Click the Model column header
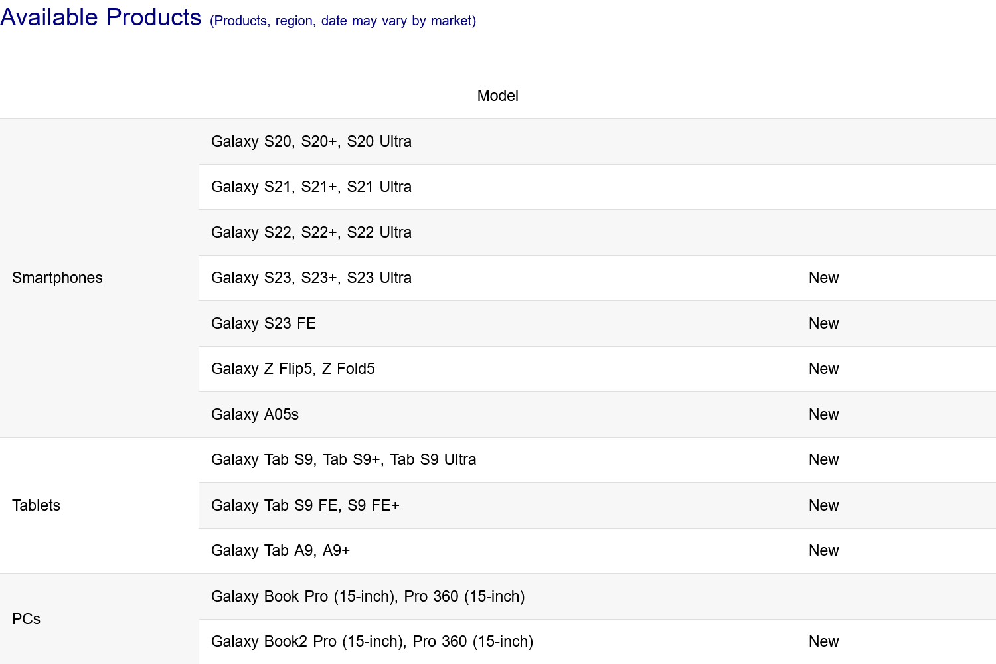Viewport: 996px width, 664px height. click(x=497, y=96)
